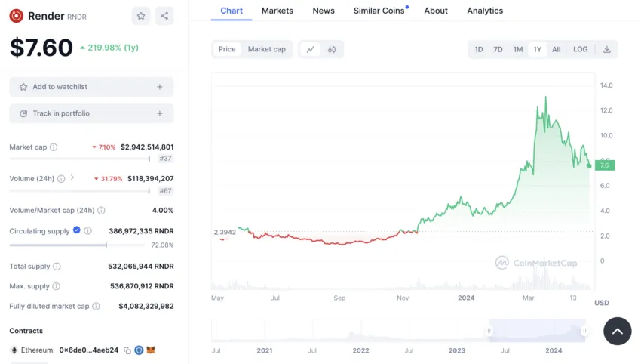Screen dimensions: 641x364
Task: Star Render as a favorite
Action: (x=141, y=16)
